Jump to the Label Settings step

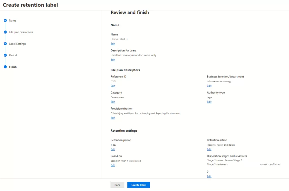tap(17, 44)
